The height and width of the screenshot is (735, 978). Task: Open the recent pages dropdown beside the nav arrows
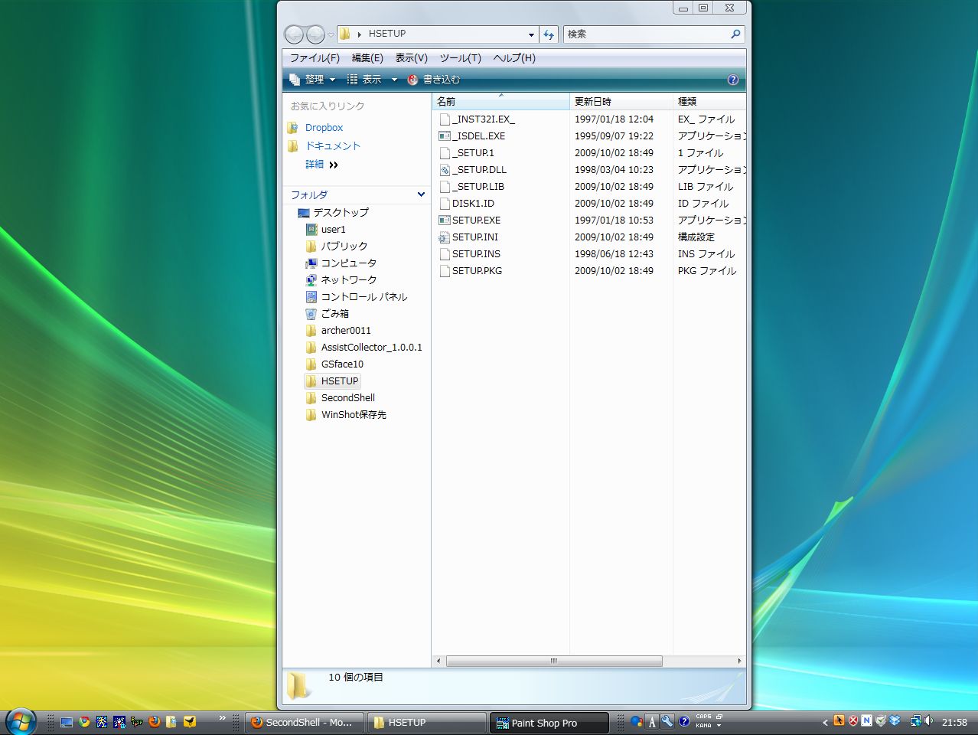coord(331,34)
